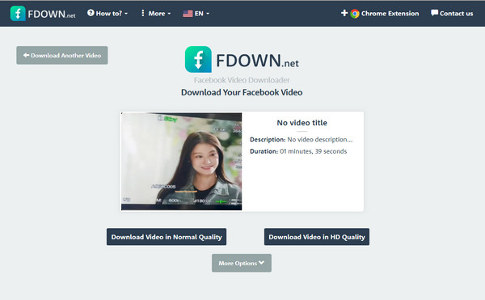Click the Chrome browser icon

pyautogui.click(x=355, y=14)
